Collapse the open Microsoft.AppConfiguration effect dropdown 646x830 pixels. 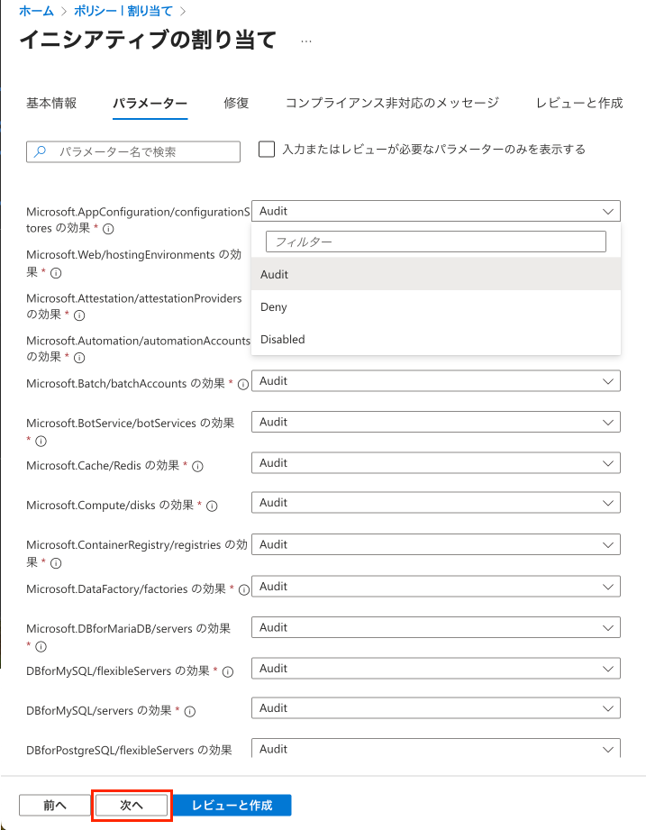436,211
